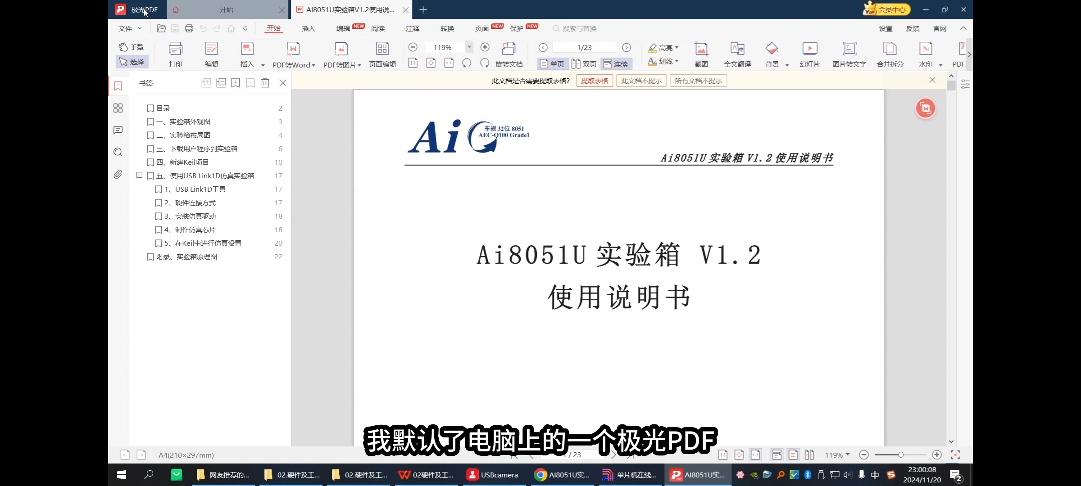
Task: Open WPS 02硬件及工... in the taskbar
Action: pos(427,475)
